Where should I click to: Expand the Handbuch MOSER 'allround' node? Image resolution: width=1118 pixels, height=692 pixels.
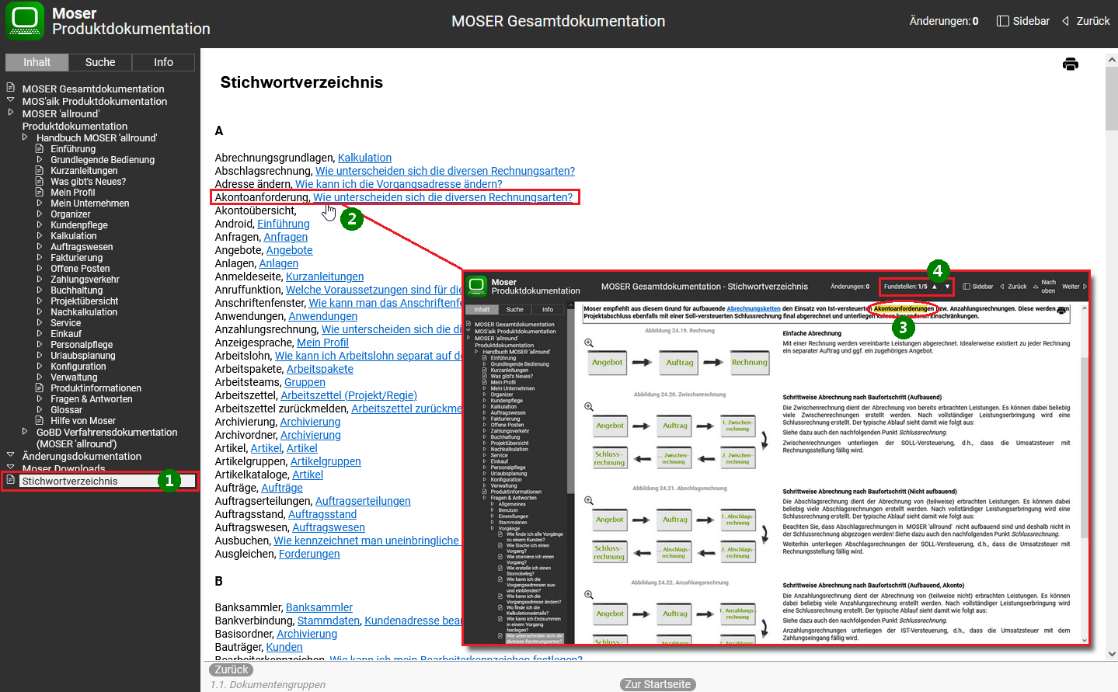[x=25, y=137]
